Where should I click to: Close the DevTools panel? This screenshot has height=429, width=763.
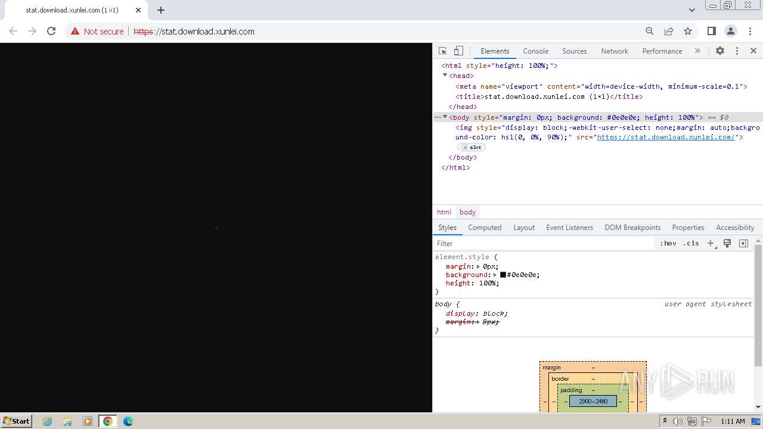[x=753, y=51]
